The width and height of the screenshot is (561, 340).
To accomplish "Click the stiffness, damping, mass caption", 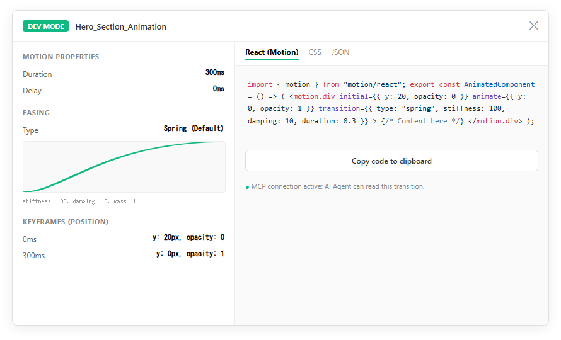I will point(79,201).
